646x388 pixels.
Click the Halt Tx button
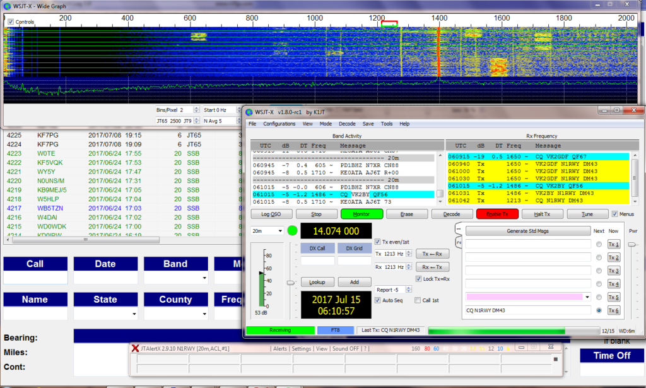pos(542,214)
